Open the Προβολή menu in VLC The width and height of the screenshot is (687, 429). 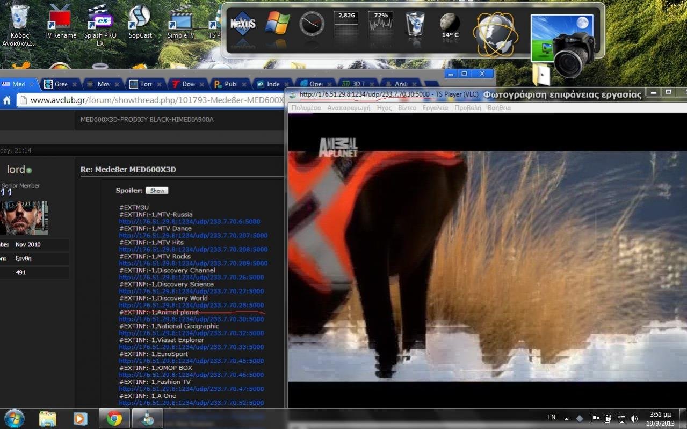tap(468, 108)
